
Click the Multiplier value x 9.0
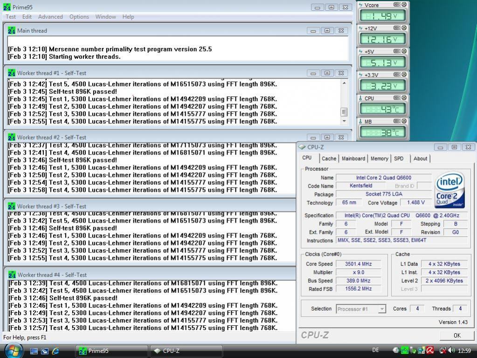tap(359, 272)
